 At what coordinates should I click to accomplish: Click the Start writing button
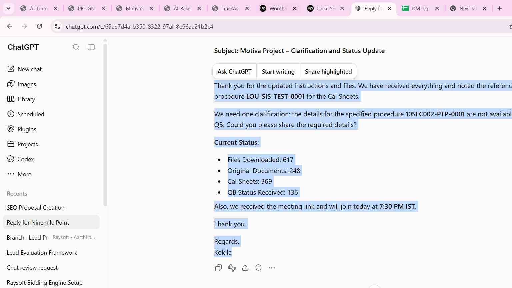[278, 72]
